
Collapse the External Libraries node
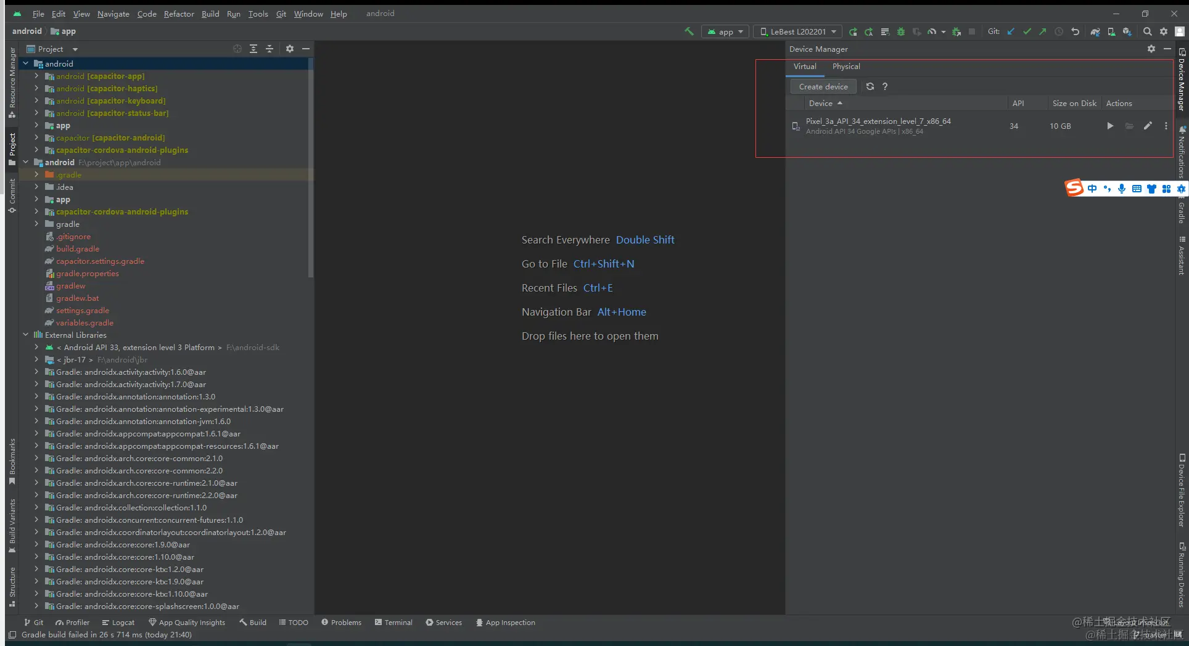pyautogui.click(x=25, y=335)
